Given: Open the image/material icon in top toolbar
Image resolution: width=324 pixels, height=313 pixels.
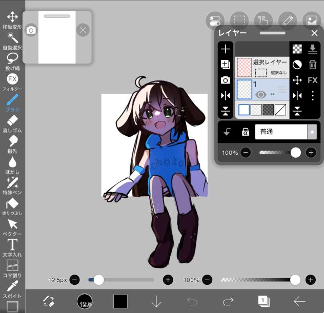Looking at the screenshot, I should [312, 20].
